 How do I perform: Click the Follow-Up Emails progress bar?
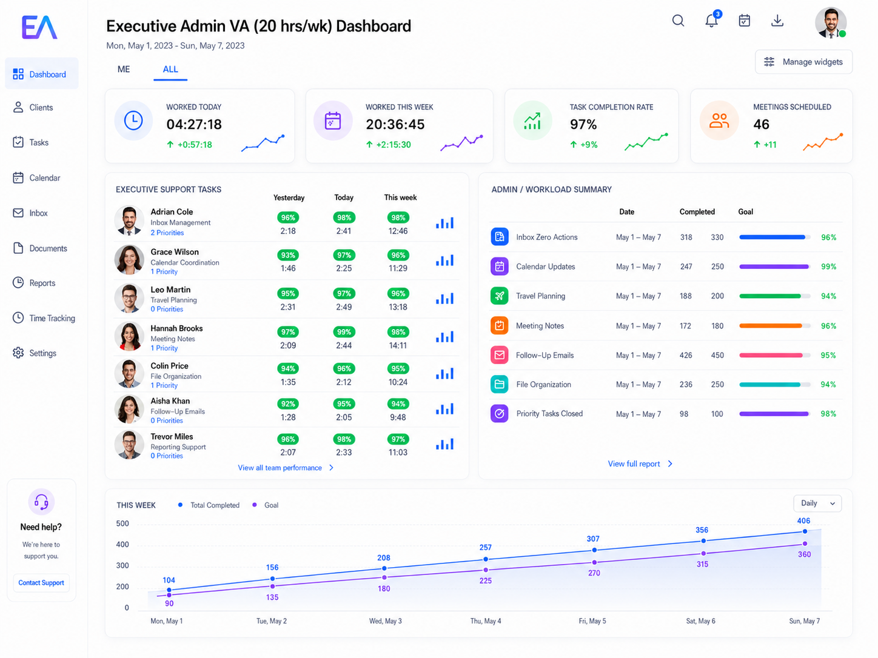point(775,355)
